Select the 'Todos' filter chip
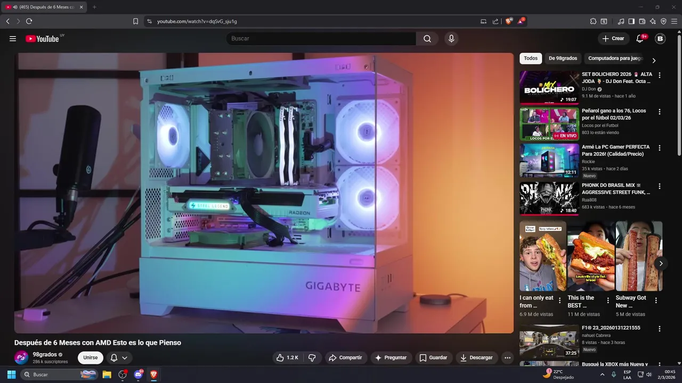 (x=531, y=59)
